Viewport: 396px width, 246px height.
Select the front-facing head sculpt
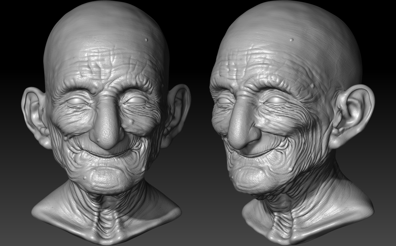(106, 122)
